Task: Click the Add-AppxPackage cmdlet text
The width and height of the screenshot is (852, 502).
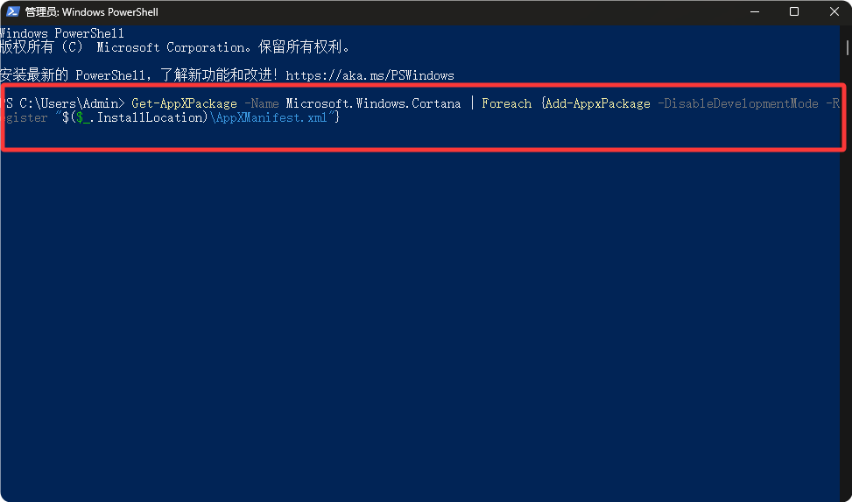Action: 597,103
